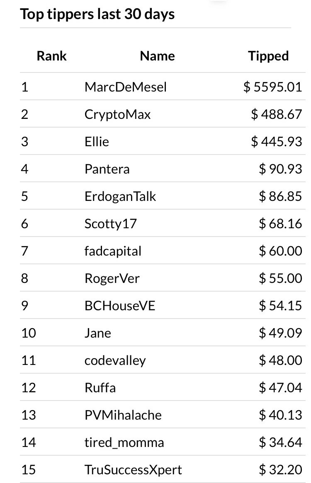Open Jane's profile link

(x=98, y=333)
